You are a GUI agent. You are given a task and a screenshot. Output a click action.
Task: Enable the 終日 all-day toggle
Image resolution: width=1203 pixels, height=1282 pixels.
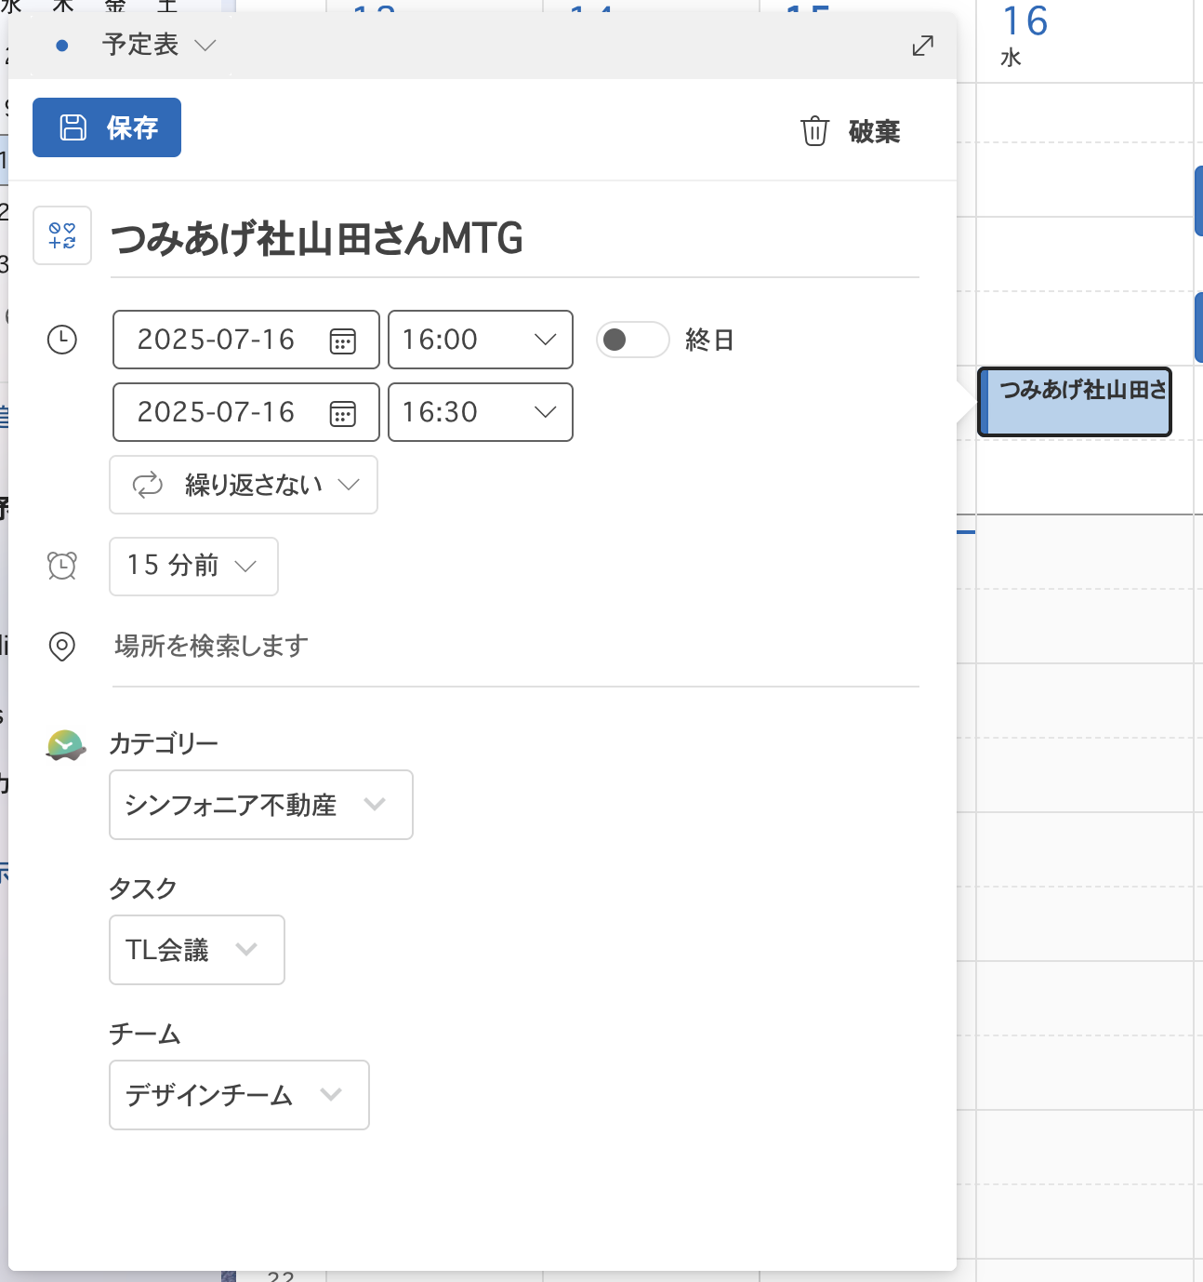[x=632, y=340]
